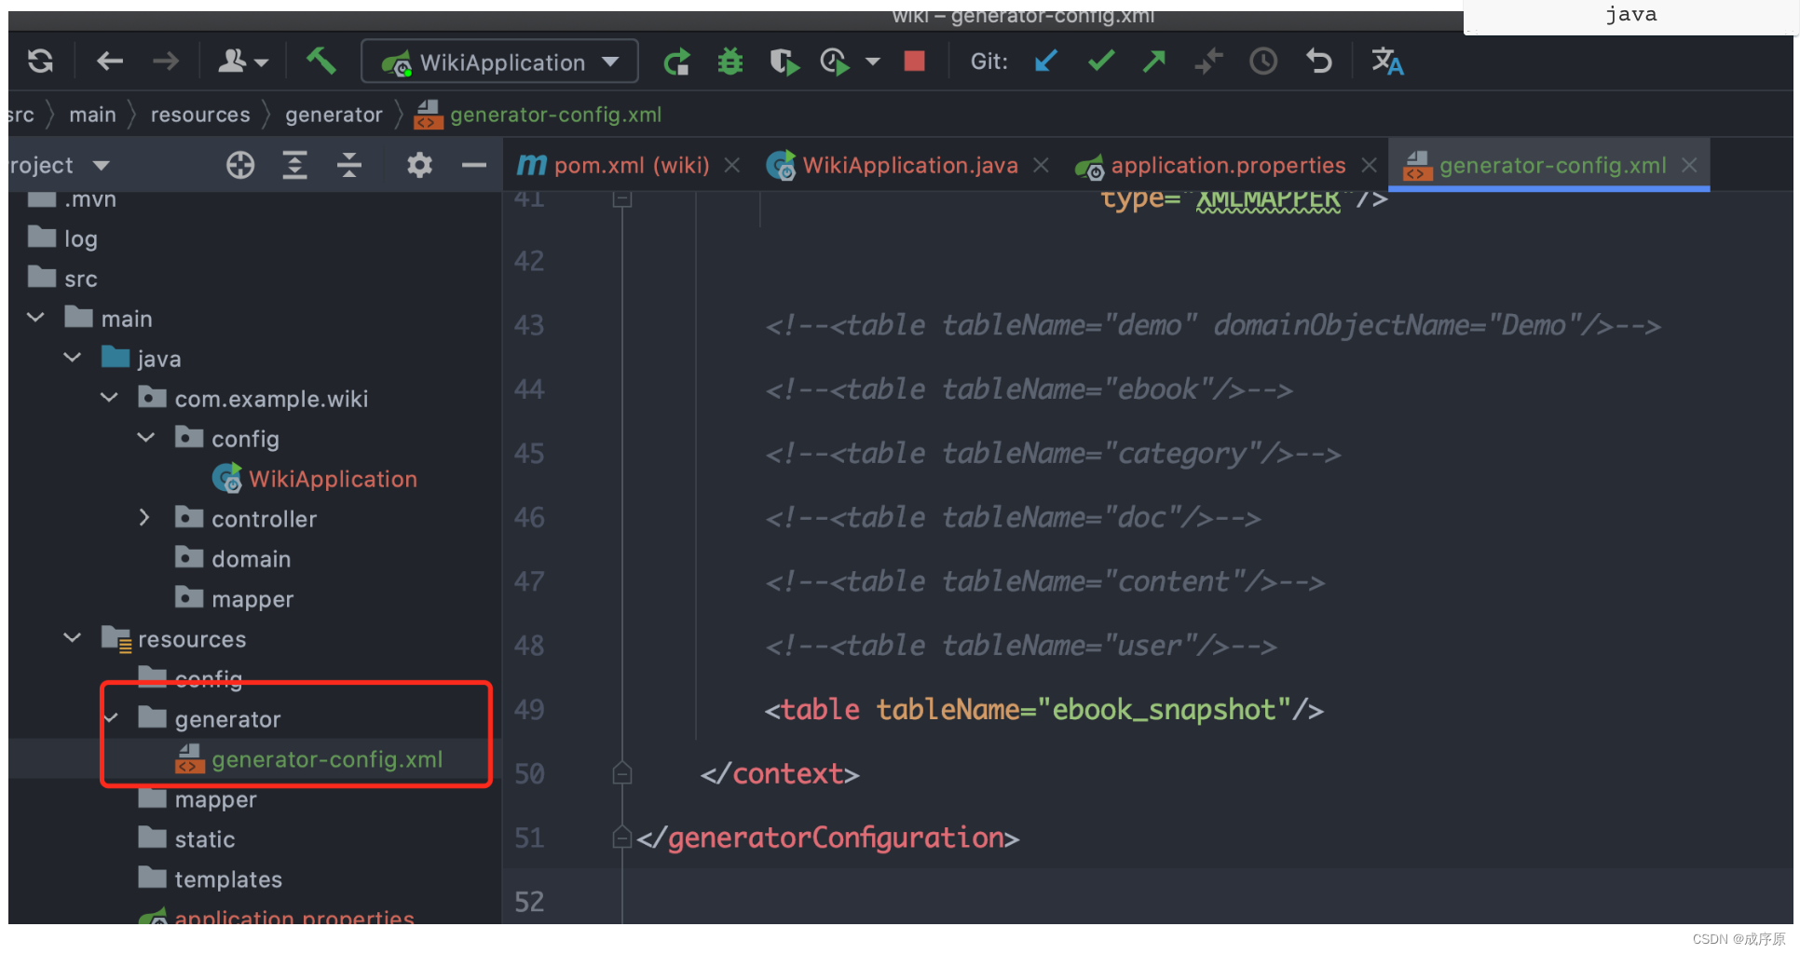Image resolution: width=1800 pixels, height=954 pixels.
Task: Open the Project panel settings gear
Action: pyautogui.click(x=418, y=165)
